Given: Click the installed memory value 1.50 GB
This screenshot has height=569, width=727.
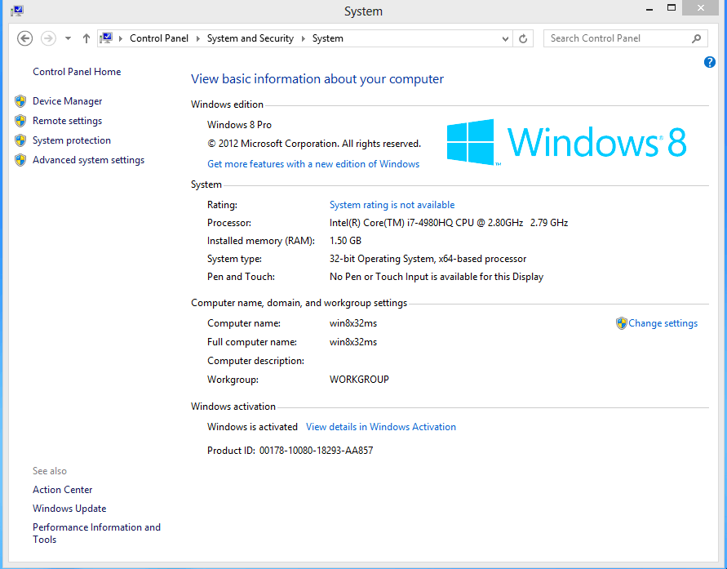Looking at the screenshot, I should pos(345,241).
